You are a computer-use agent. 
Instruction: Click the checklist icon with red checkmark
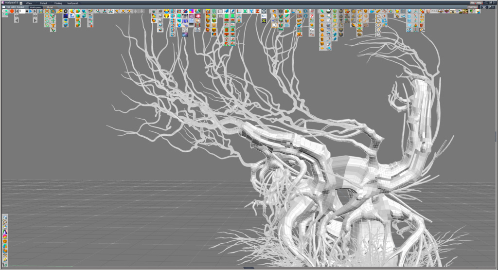click(312, 11)
